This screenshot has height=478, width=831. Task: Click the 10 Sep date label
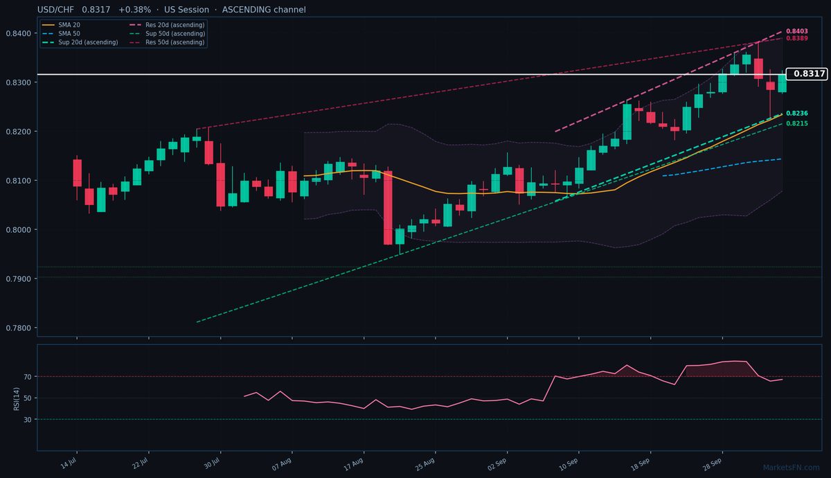(x=569, y=463)
